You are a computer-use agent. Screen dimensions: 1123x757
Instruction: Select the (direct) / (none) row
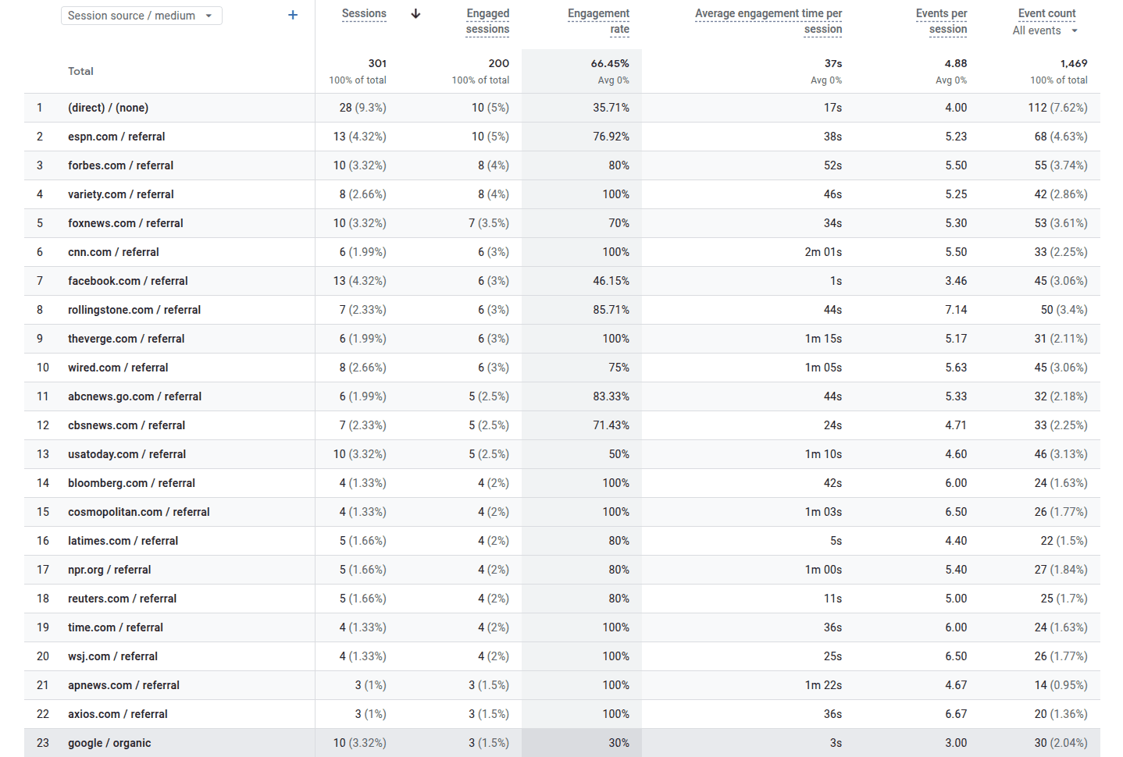(x=108, y=108)
